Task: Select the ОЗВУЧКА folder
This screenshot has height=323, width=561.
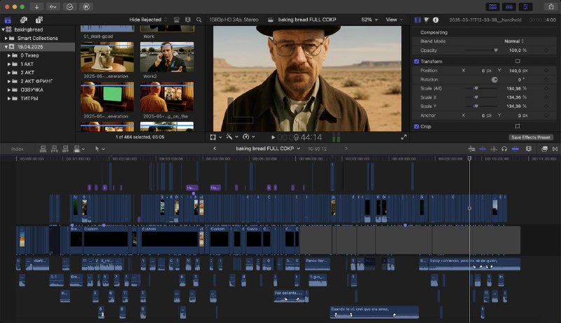Action: 32,90
